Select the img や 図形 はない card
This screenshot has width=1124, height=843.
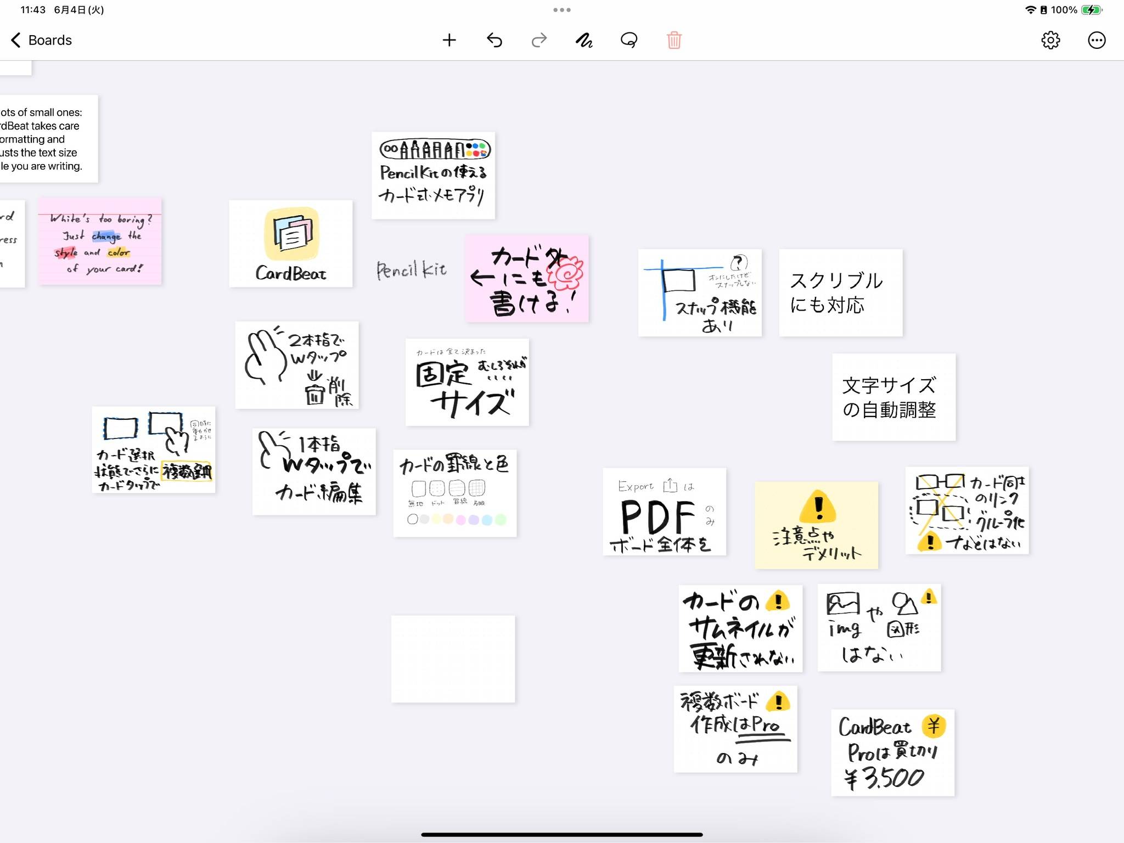point(879,628)
